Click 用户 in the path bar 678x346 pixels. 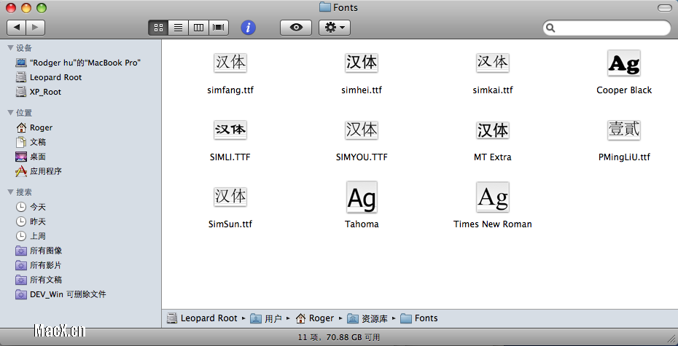(x=266, y=318)
